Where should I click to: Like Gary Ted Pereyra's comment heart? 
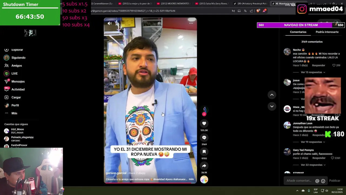point(332,158)
